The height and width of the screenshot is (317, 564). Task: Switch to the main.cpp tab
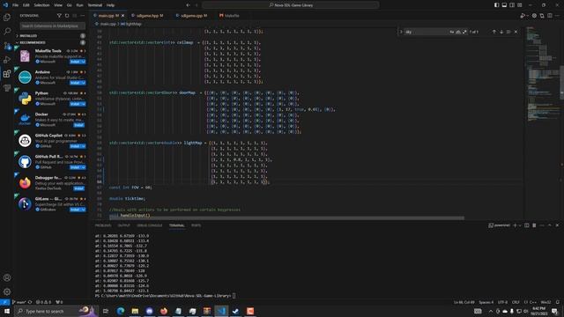pos(107,16)
